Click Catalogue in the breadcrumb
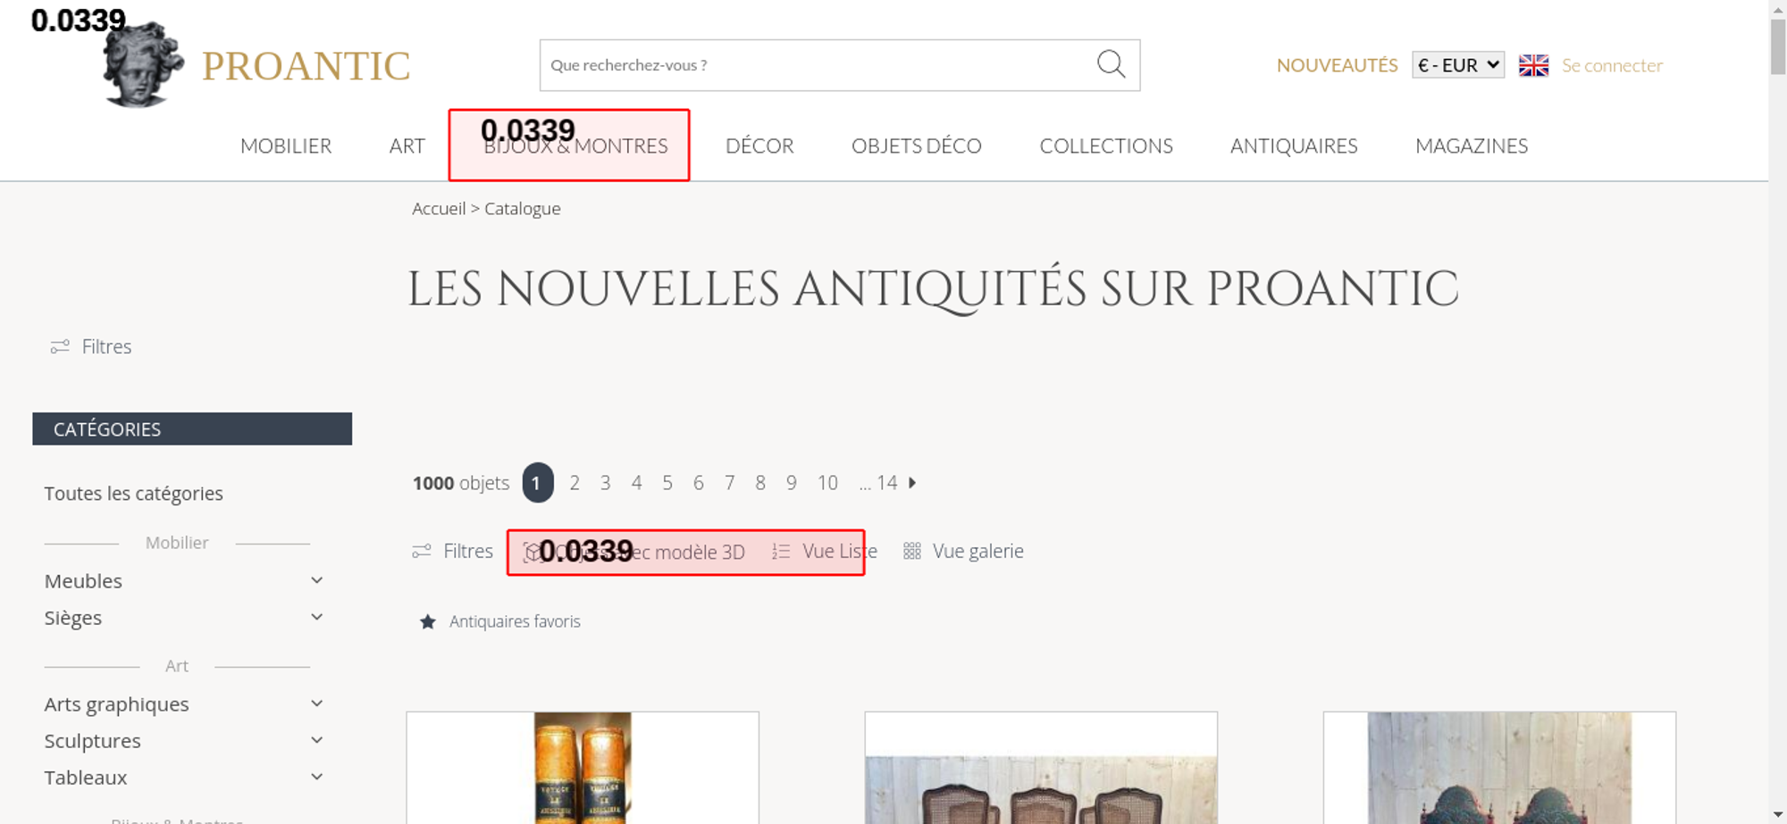The width and height of the screenshot is (1787, 824). pyautogui.click(x=523, y=209)
